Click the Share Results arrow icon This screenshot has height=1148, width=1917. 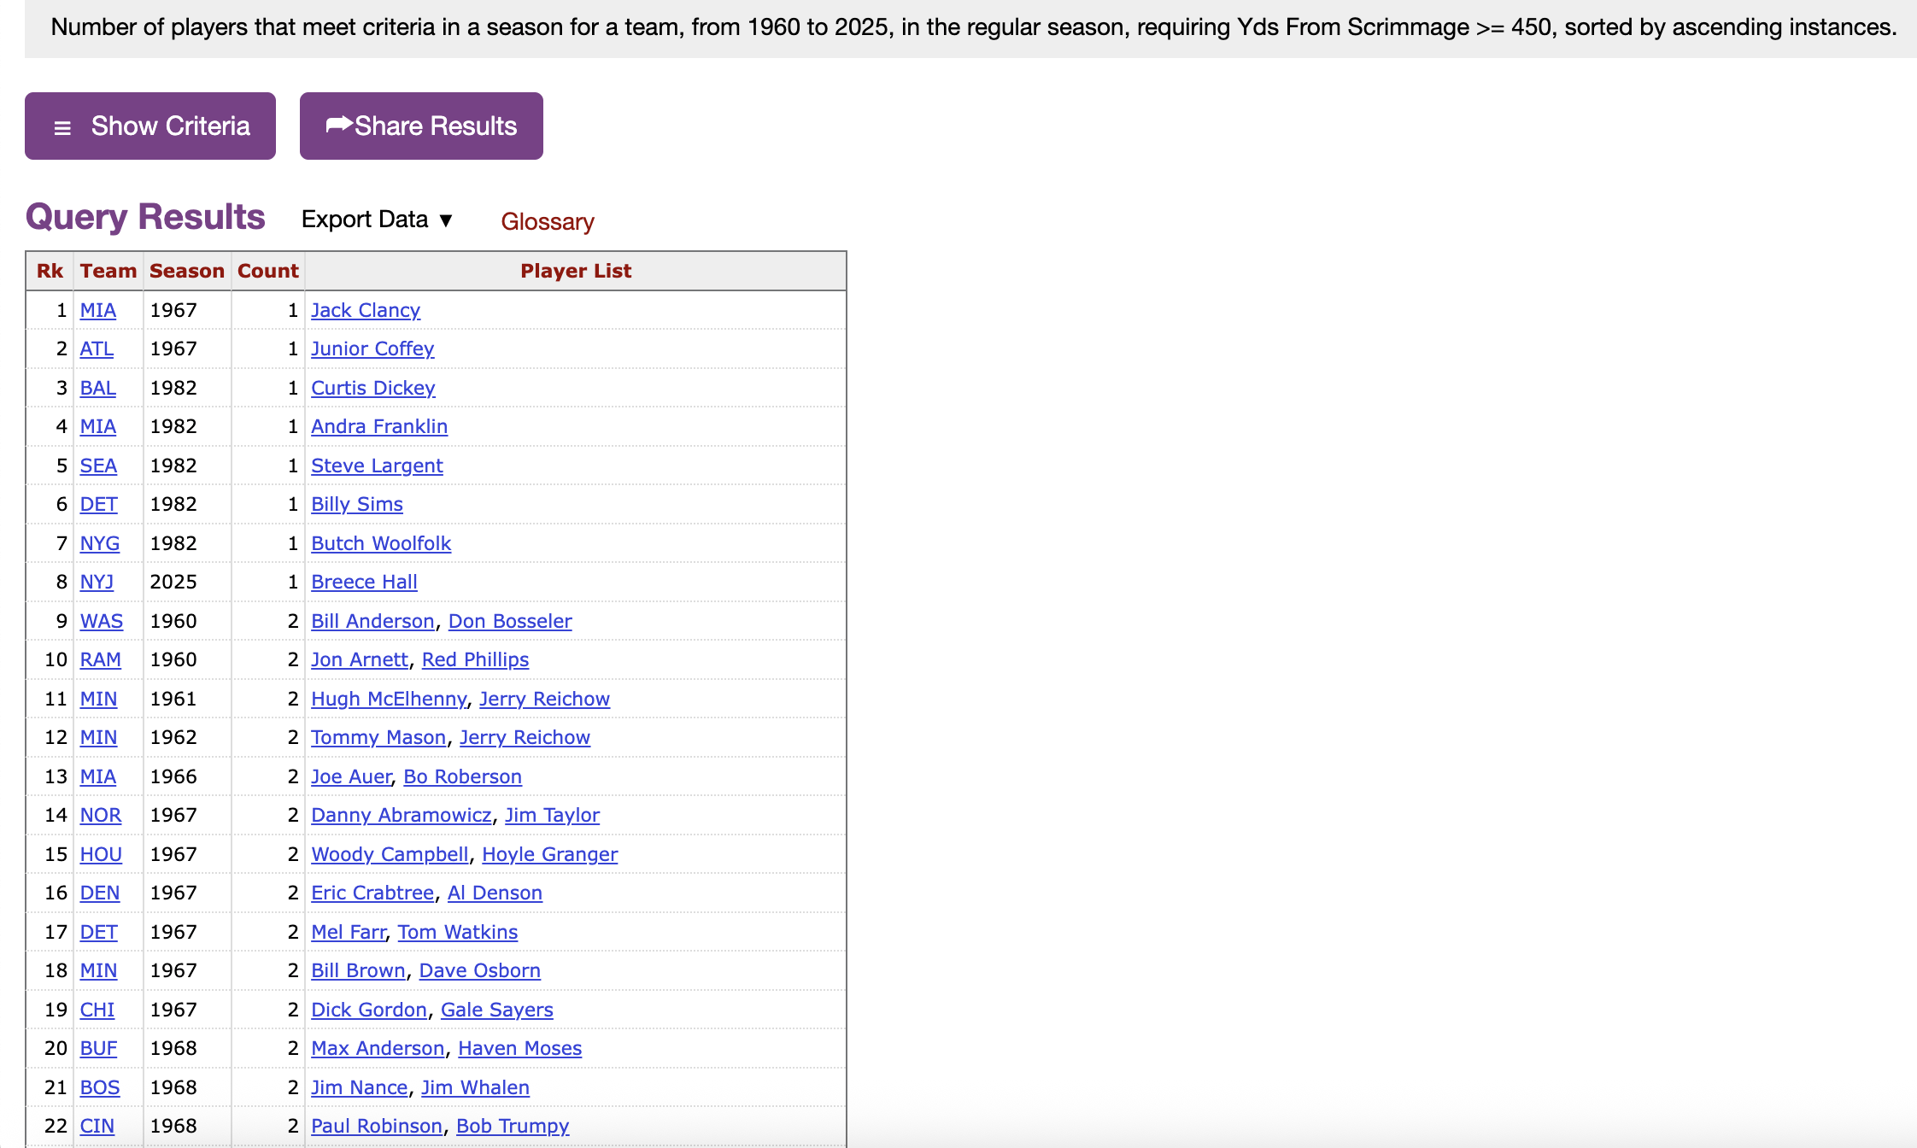[x=338, y=125]
